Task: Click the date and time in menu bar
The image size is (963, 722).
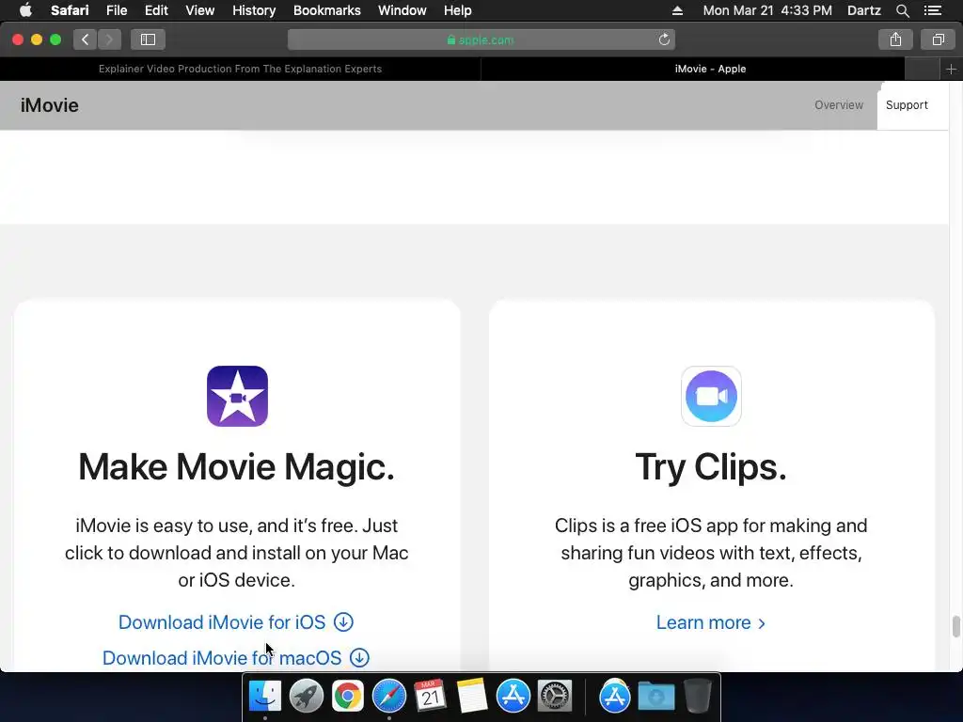Action: (767, 10)
